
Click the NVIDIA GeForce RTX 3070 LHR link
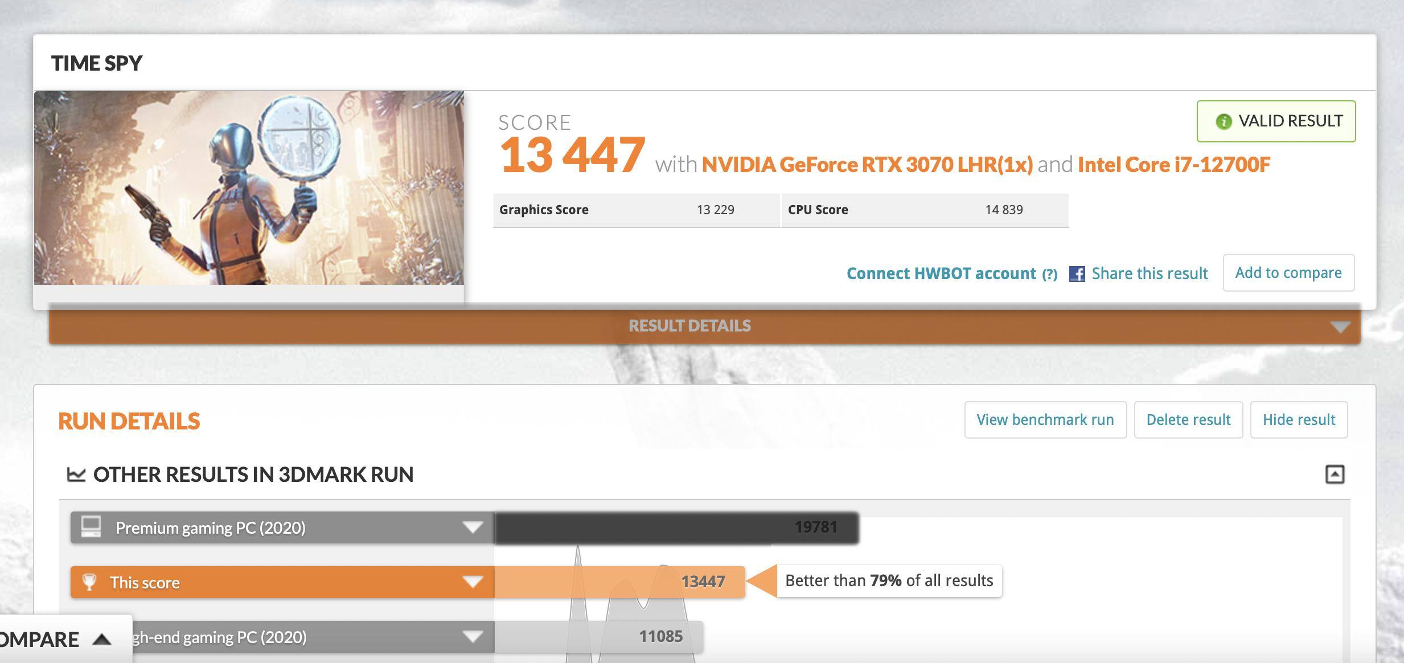coord(867,165)
